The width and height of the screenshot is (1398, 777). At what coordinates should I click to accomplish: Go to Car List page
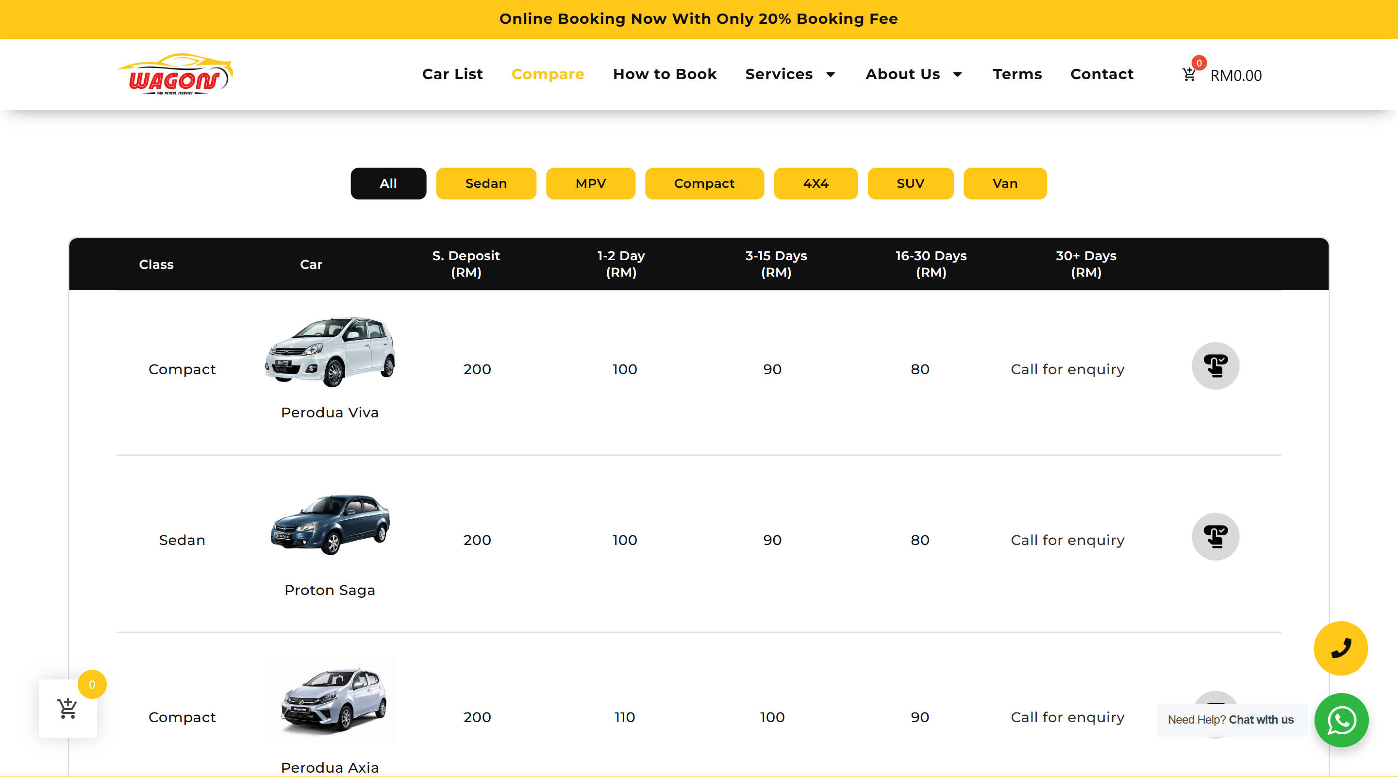(x=452, y=74)
